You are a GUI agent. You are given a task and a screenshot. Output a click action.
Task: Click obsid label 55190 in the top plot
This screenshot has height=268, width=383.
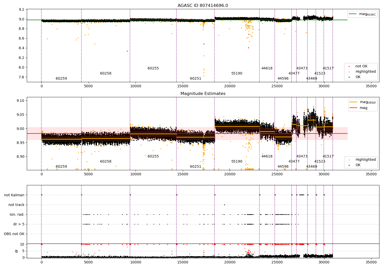(x=237, y=74)
